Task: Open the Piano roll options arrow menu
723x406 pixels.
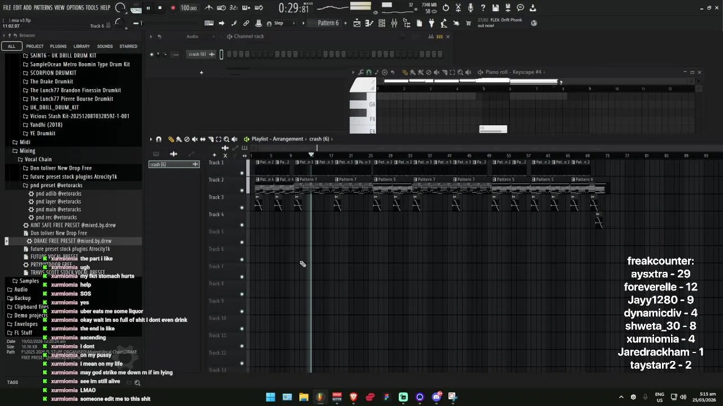Action: tap(353, 72)
